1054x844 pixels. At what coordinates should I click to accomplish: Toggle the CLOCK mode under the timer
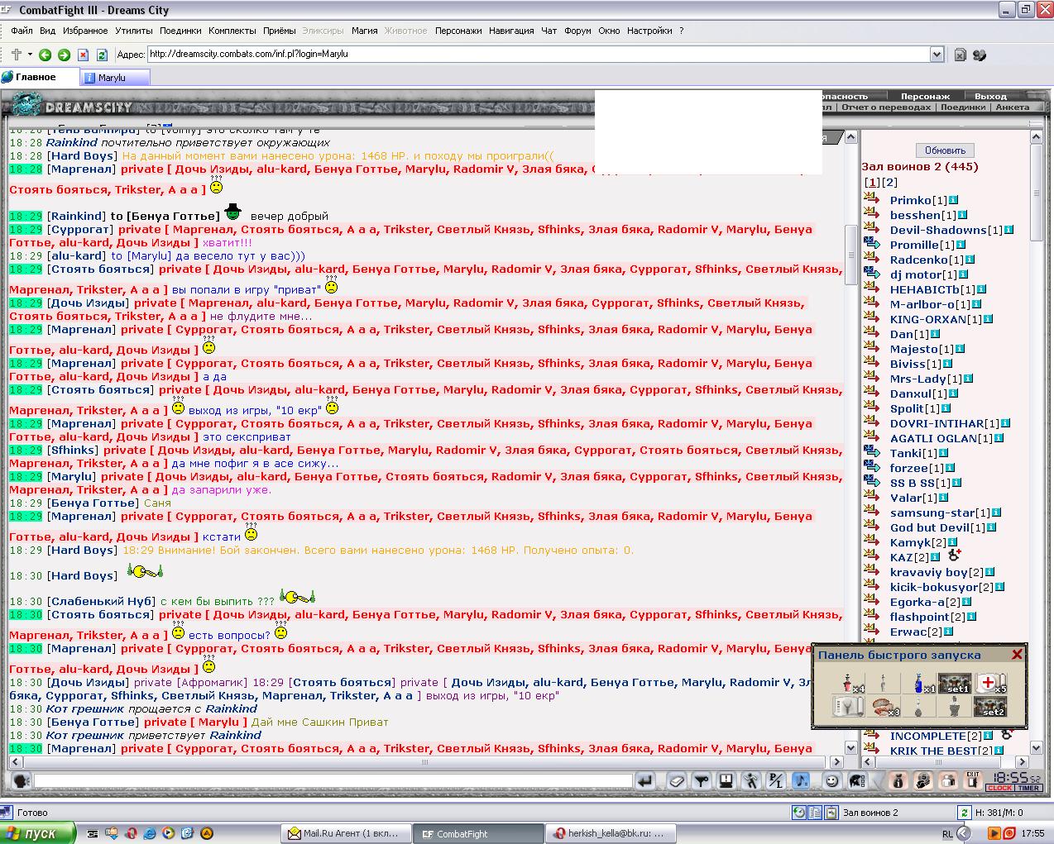pyautogui.click(x=999, y=788)
